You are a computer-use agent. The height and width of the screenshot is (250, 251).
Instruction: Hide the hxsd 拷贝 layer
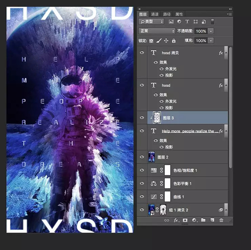[142, 52]
